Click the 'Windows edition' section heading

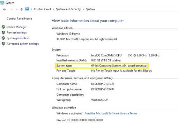[x=62, y=28]
